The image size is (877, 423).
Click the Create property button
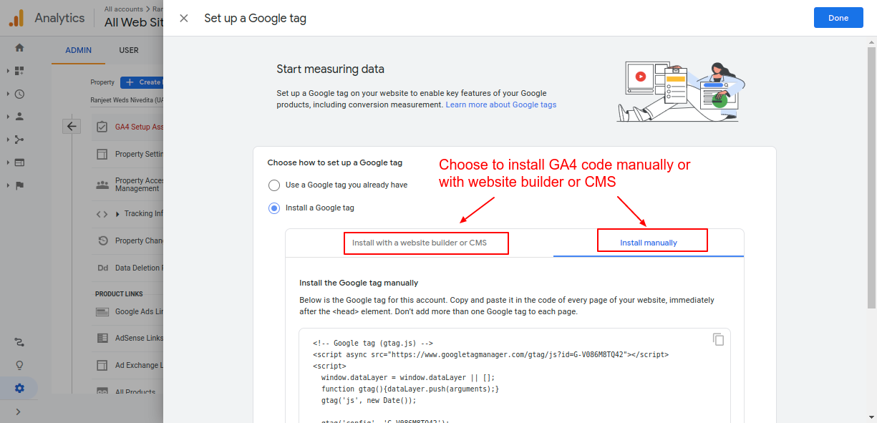click(x=142, y=82)
